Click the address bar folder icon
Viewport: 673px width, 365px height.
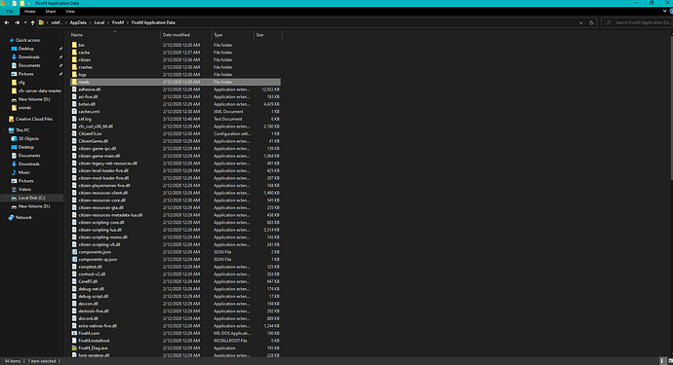(x=41, y=22)
